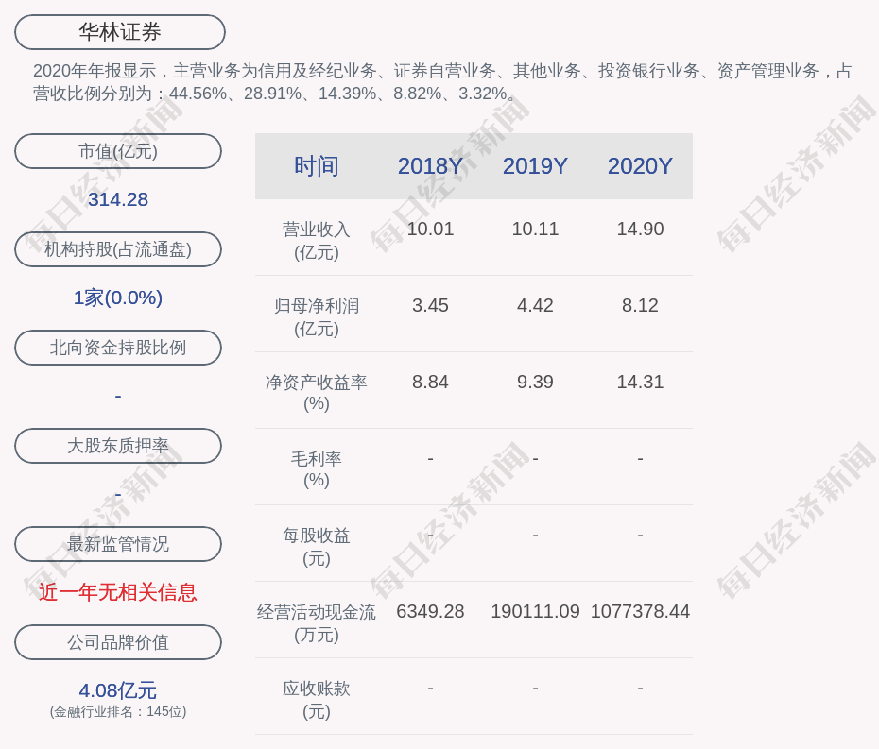Click the 2018Y column header
Viewport: 879px width, 749px height.
tap(430, 166)
